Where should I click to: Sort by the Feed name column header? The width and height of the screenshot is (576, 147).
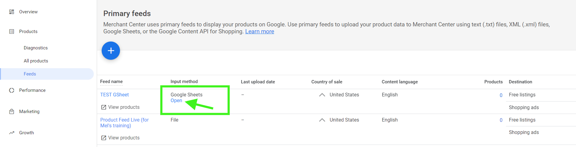coord(111,82)
